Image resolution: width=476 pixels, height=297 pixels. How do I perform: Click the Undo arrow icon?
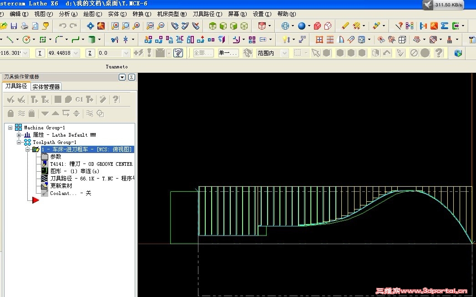click(62, 26)
